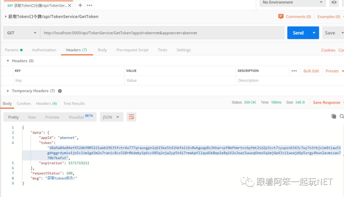Viewport: 344px width, 197px height.
Task: Open the JSON format dropdown
Action: [111, 117]
